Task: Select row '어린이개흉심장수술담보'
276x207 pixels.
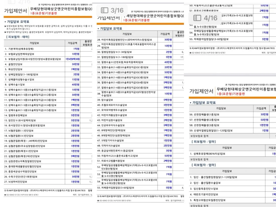Action: click(140, 115)
